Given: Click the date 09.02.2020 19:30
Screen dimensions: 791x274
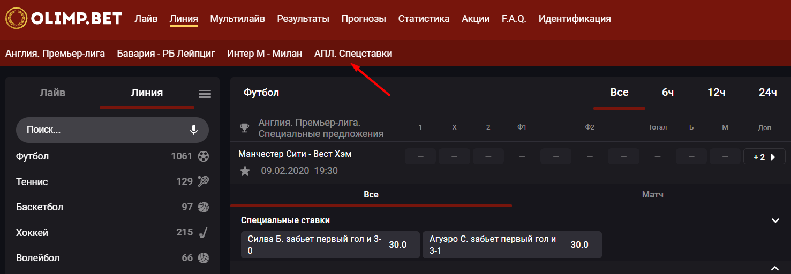Looking at the screenshot, I should click(299, 171).
